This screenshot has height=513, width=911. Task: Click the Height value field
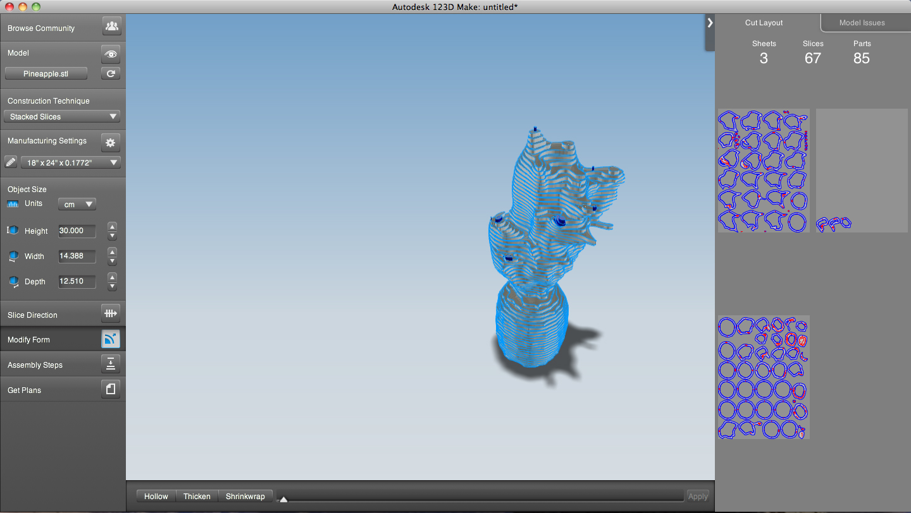pos(77,231)
